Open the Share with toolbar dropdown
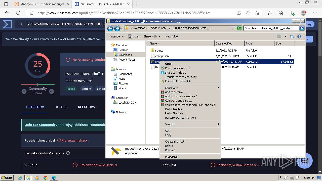322x181 pixels. (152, 36)
